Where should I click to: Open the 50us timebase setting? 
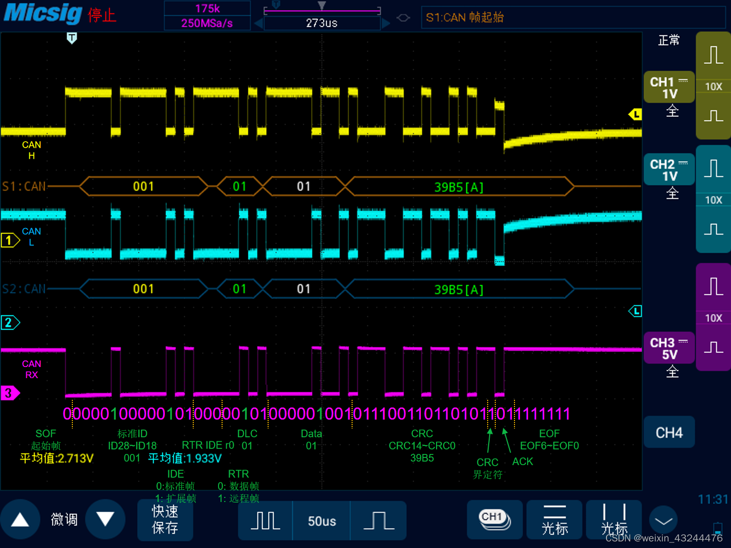point(322,521)
